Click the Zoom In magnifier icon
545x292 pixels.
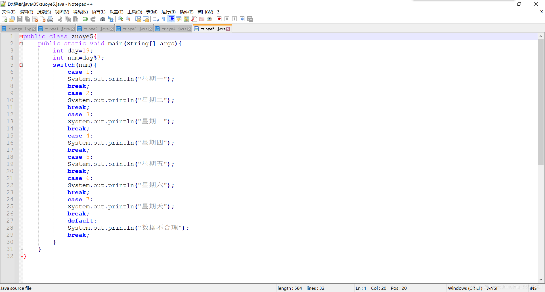point(120,19)
